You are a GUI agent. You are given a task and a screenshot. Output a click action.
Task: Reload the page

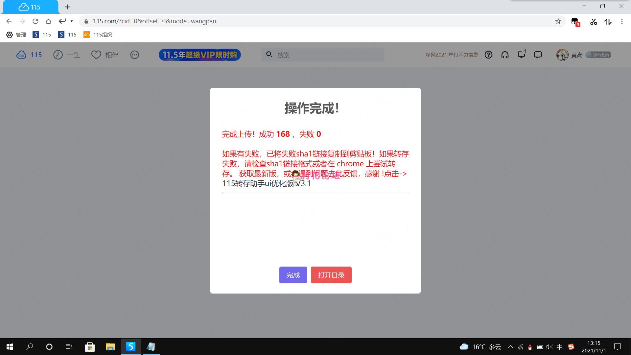pyautogui.click(x=35, y=21)
